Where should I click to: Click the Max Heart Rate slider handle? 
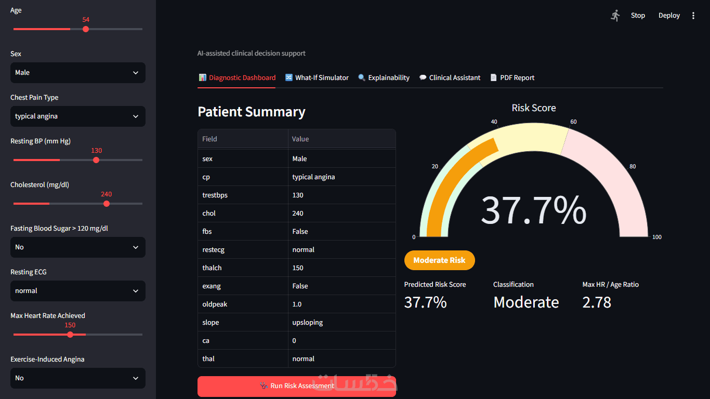tap(70, 335)
